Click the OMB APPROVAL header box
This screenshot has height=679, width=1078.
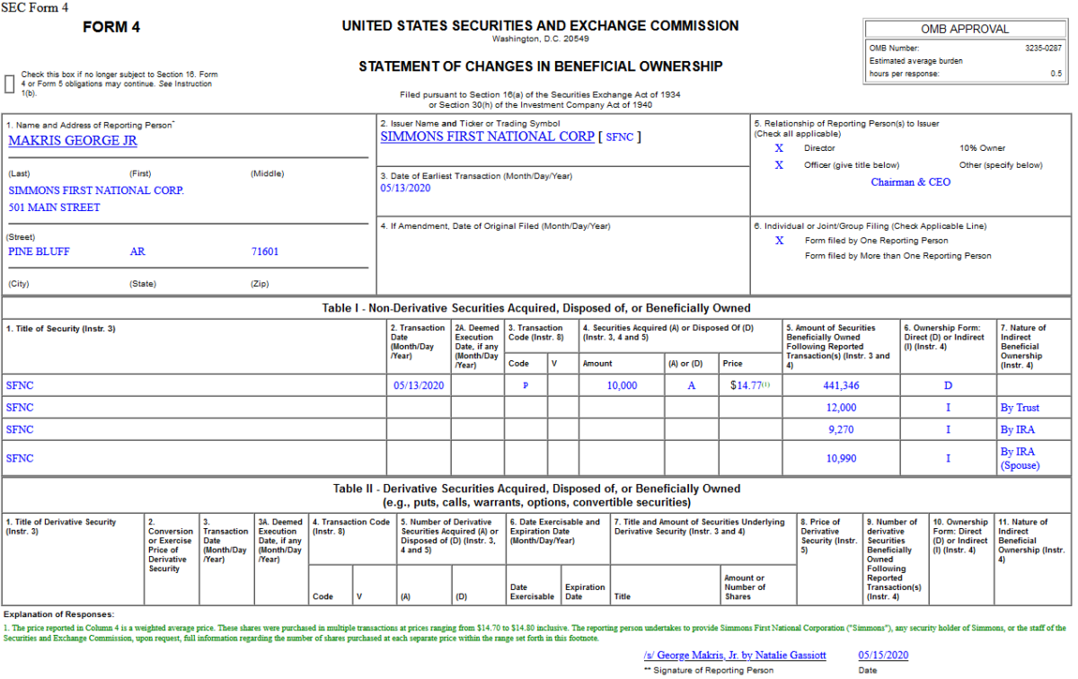pos(965,30)
